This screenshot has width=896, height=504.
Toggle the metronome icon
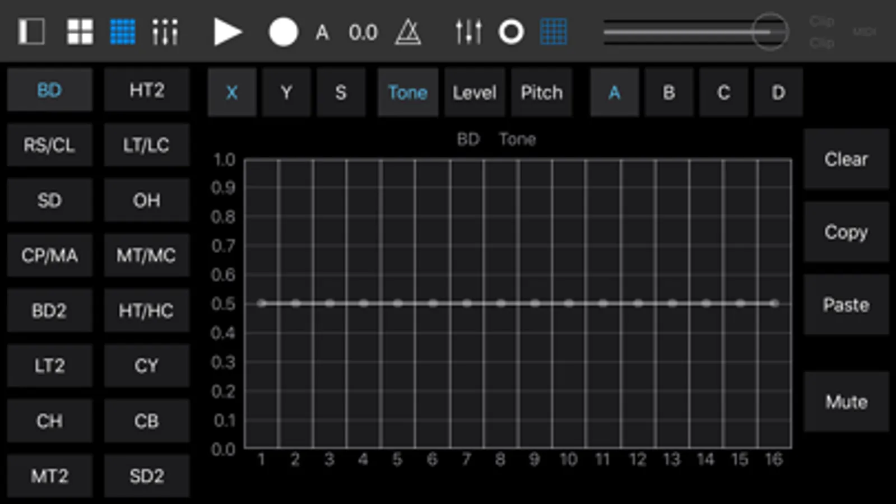click(408, 32)
